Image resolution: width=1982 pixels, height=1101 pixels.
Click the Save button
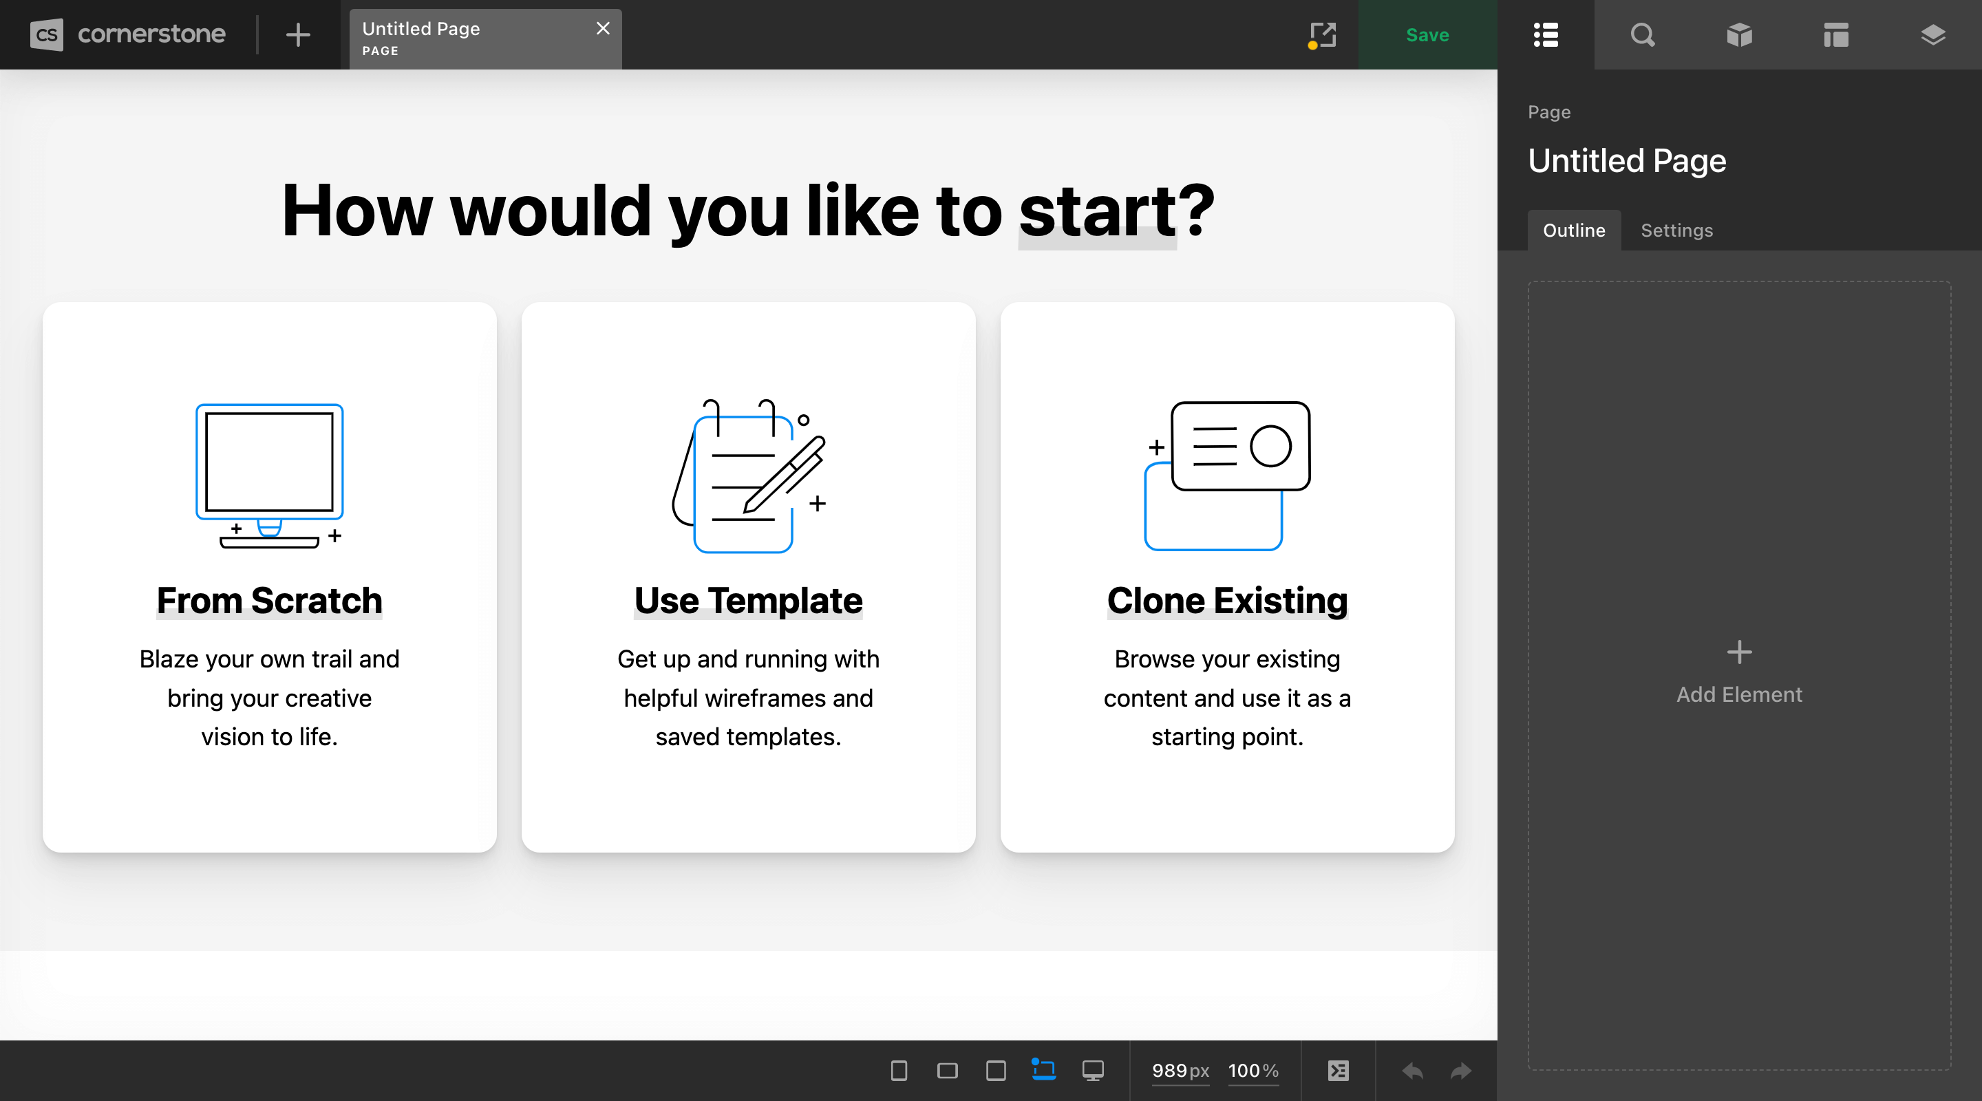click(1427, 34)
